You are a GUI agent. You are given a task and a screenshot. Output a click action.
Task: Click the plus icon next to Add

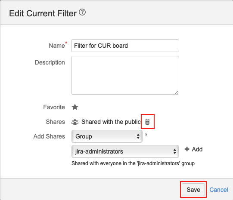tap(187, 149)
